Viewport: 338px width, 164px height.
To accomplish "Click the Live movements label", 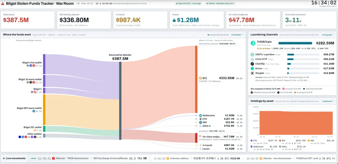I will (x=16, y=158).
